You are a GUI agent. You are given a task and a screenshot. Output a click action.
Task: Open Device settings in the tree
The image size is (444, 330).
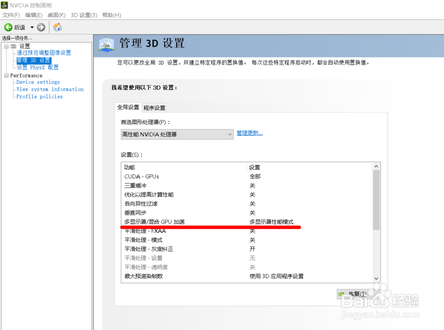click(38, 82)
